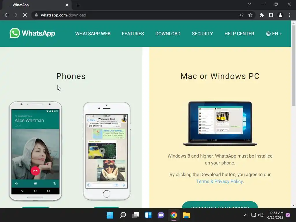Image resolution: width=296 pixels, height=222 pixels.
Task: Click scrollbar up arrow
Action: click(x=293, y=23)
